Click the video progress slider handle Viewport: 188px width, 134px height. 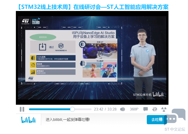coord(72,109)
